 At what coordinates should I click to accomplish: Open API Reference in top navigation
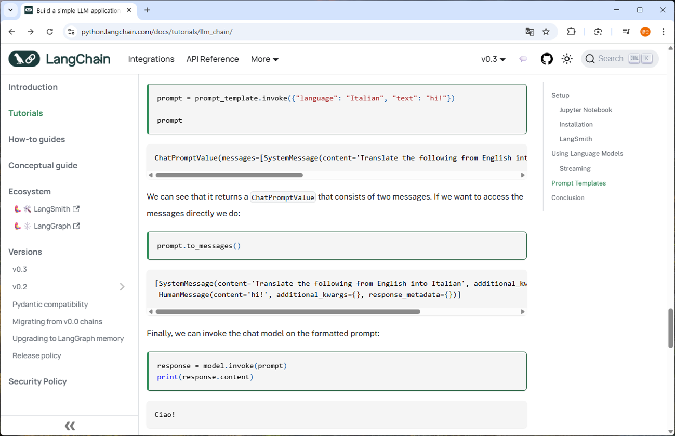[x=213, y=59]
